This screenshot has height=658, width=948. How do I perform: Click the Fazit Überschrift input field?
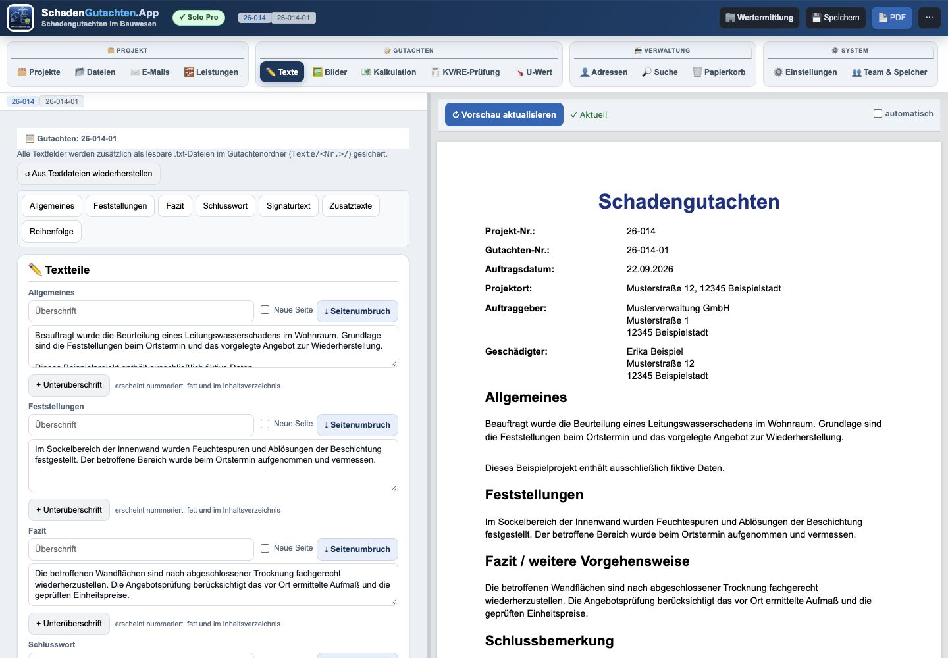(x=141, y=549)
